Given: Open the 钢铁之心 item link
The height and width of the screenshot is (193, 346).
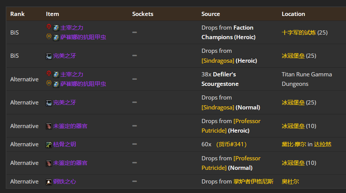Looking at the screenshot, I should [x=64, y=182].
